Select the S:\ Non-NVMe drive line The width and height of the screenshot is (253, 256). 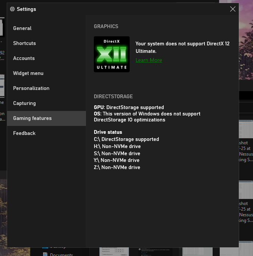tap(117, 153)
